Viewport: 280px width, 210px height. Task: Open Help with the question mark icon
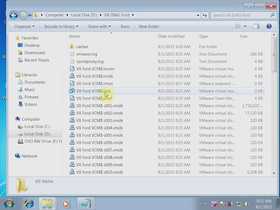[x=269, y=26]
